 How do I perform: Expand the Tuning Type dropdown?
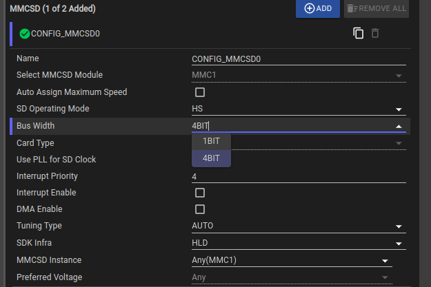(399, 226)
